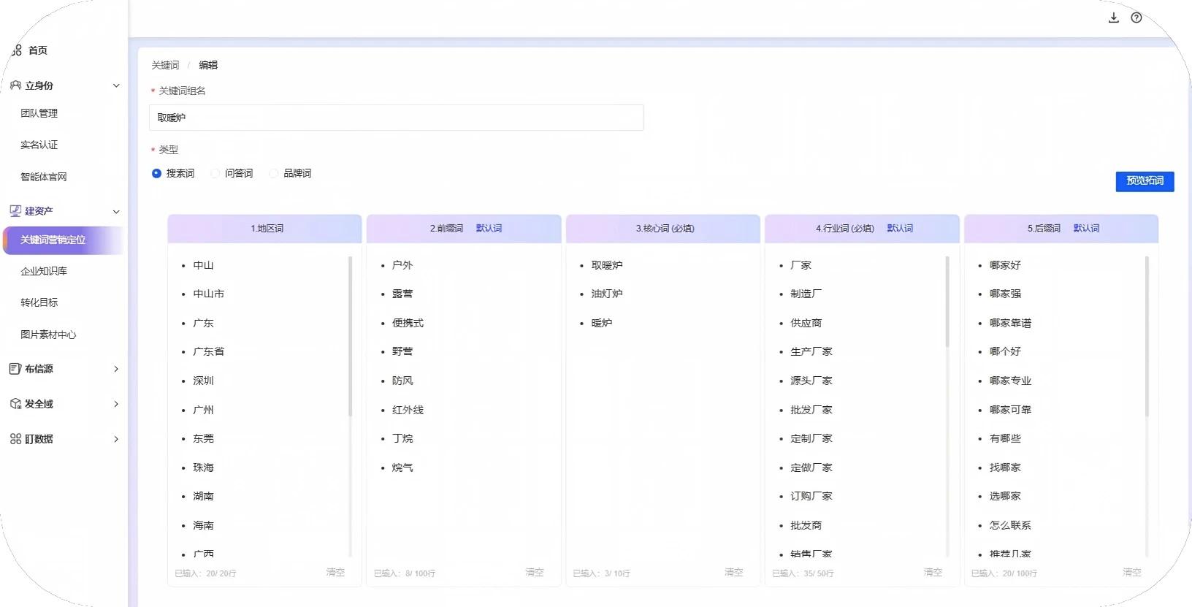Click 制造厂 in the 行业词 list
The image size is (1192, 607).
806,294
